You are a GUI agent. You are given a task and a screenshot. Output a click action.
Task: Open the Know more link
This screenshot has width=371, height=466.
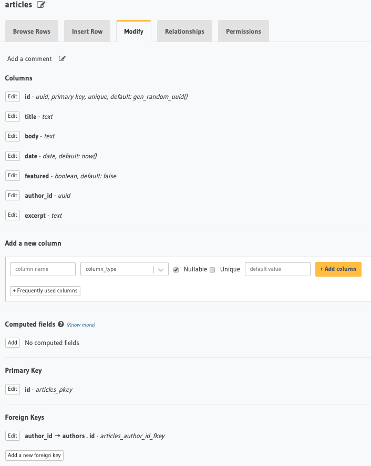coord(80,325)
